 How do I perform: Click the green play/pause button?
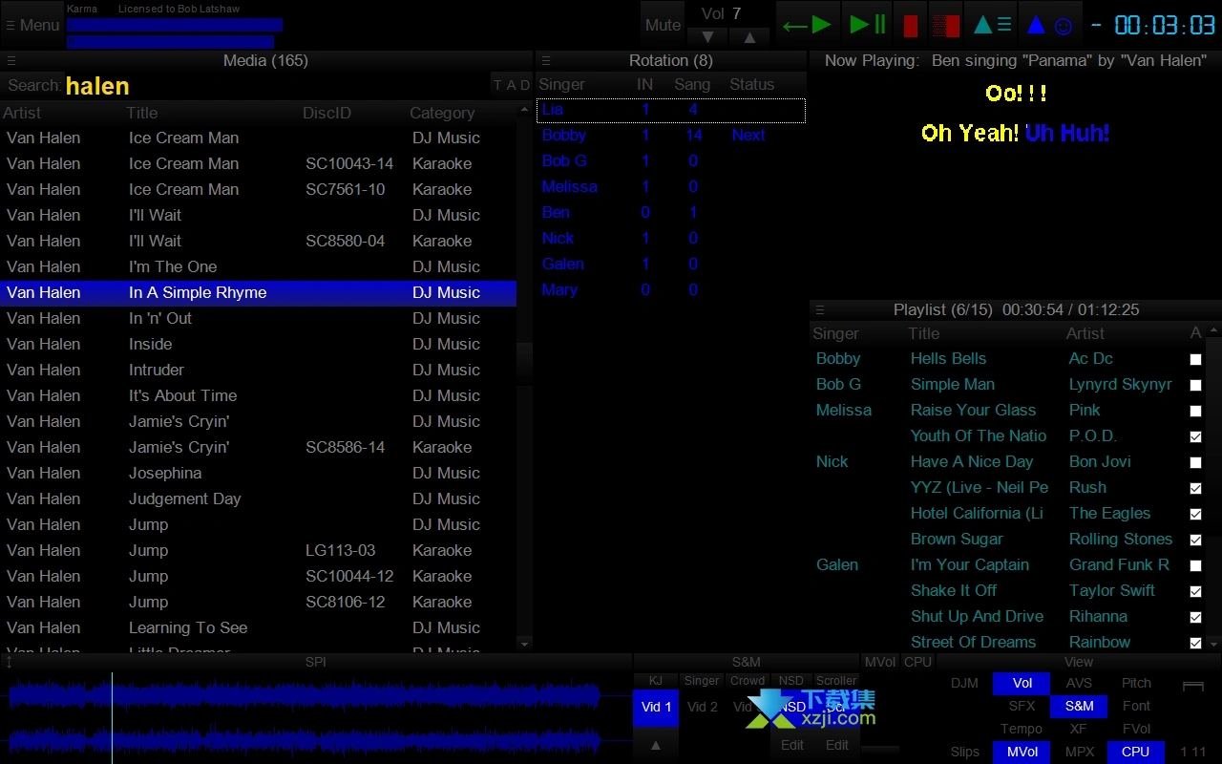[x=868, y=25]
